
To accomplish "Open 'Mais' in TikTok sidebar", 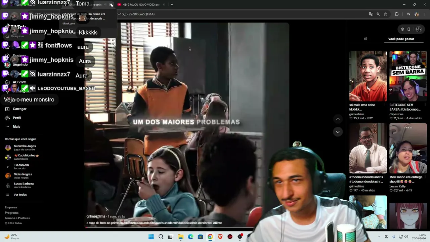I will pyautogui.click(x=12, y=127).
